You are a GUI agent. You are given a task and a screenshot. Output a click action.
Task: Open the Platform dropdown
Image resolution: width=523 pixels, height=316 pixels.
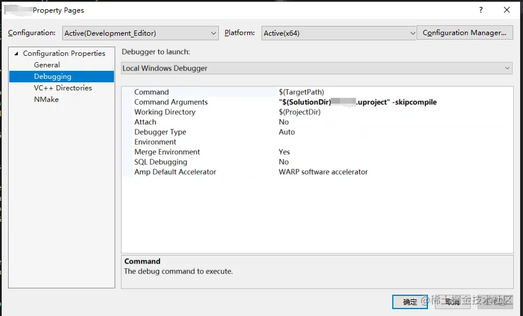pyautogui.click(x=339, y=33)
